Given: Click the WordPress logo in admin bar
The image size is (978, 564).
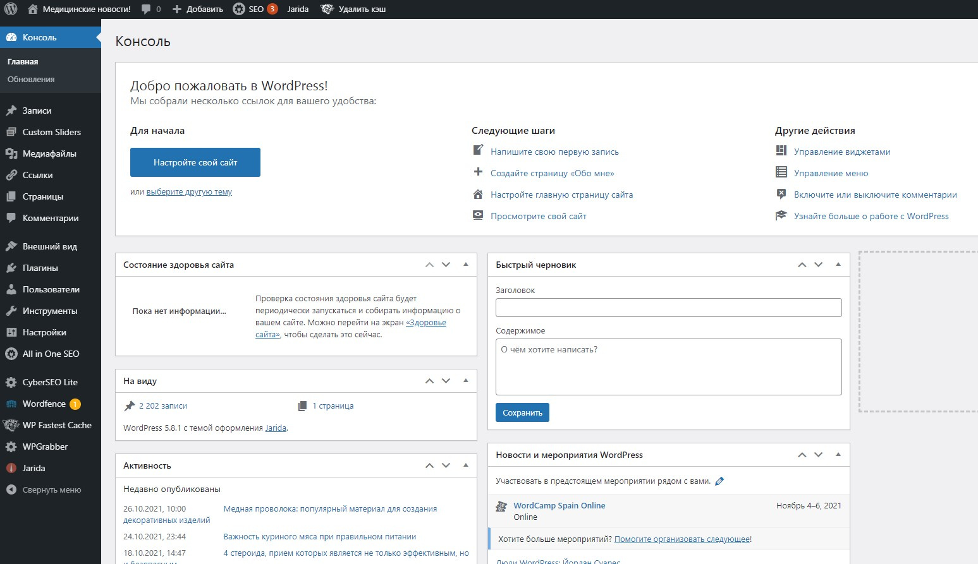Looking at the screenshot, I should 11,9.
